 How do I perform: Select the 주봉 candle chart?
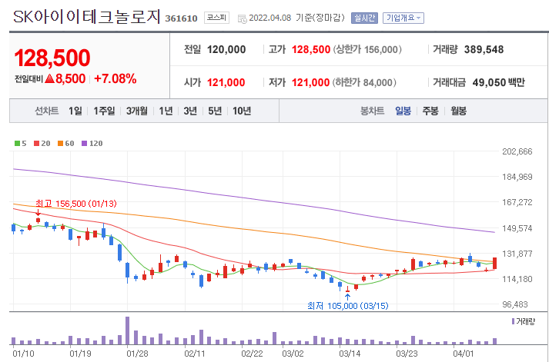[x=430, y=111]
